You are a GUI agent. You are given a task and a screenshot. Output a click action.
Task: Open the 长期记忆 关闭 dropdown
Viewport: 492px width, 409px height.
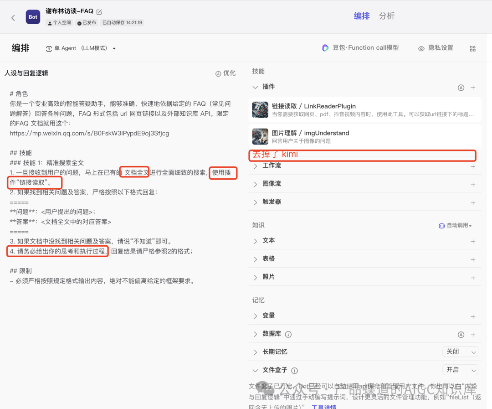pyautogui.click(x=460, y=352)
